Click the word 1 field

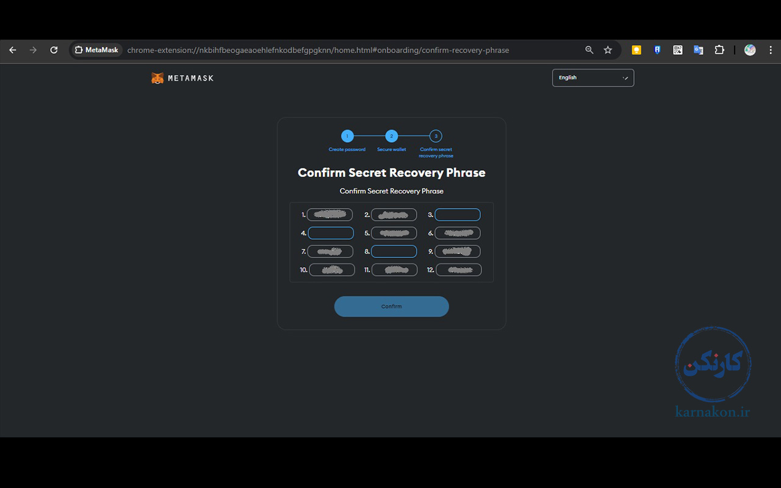pos(330,215)
